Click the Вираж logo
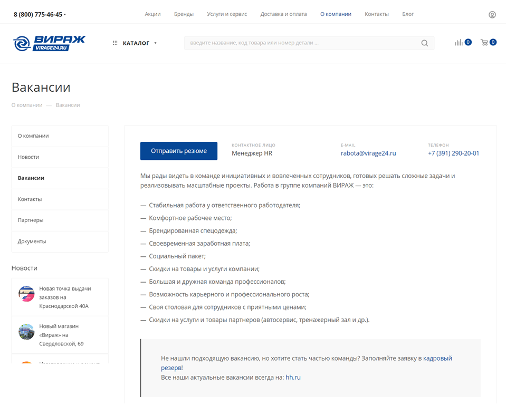 click(49, 43)
